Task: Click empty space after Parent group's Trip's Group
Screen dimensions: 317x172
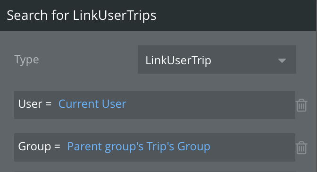Action: coord(253,147)
